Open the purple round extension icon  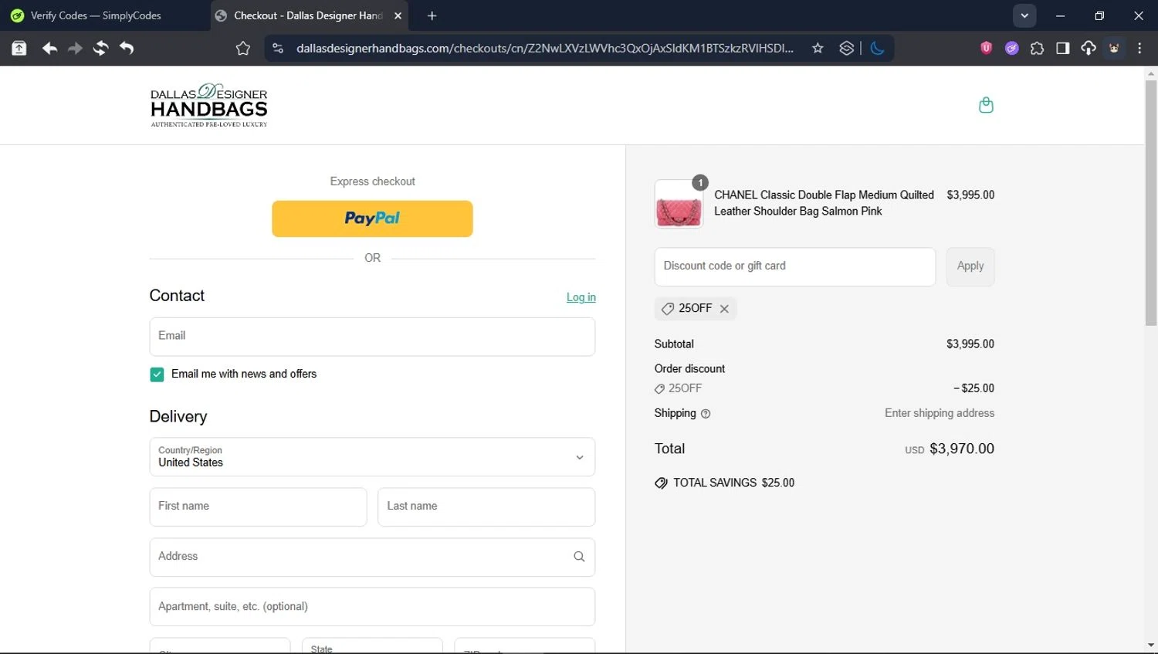click(x=1011, y=49)
